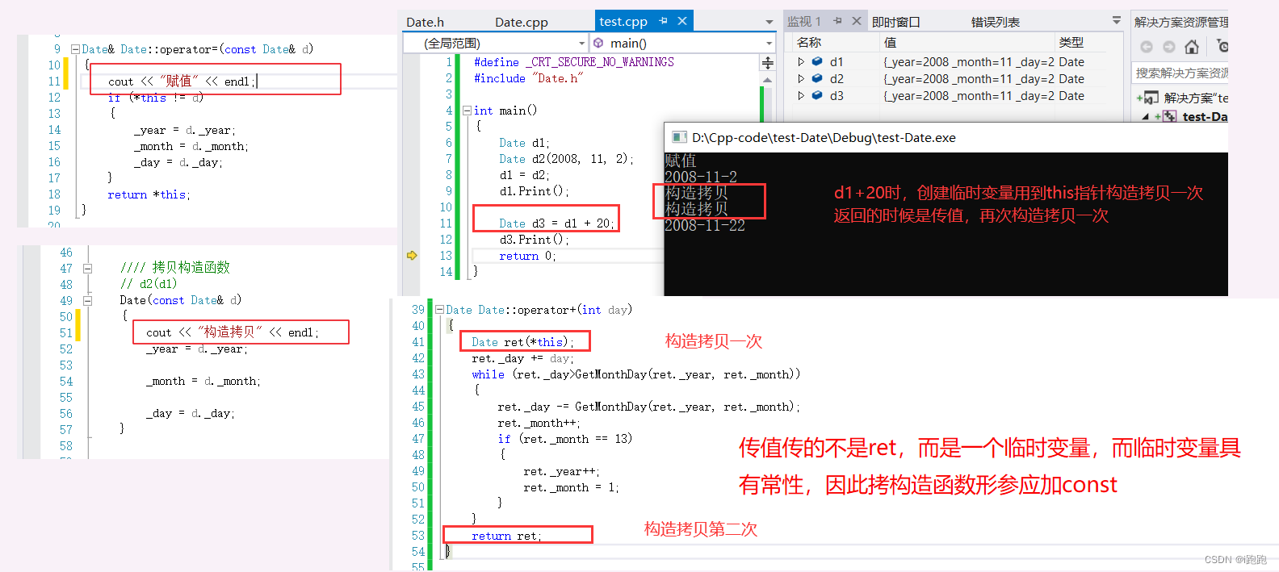1279x572 pixels.
Task: Click 'return 0;' on line 13
Action: tap(527, 256)
